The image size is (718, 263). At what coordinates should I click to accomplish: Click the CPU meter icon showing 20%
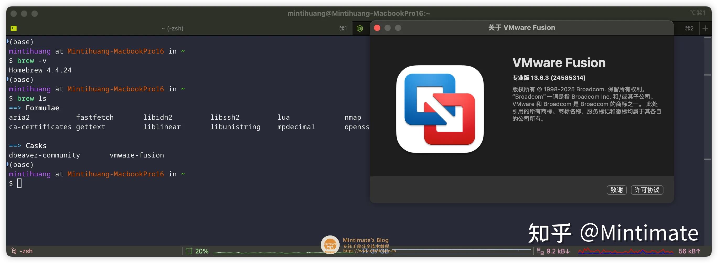190,251
